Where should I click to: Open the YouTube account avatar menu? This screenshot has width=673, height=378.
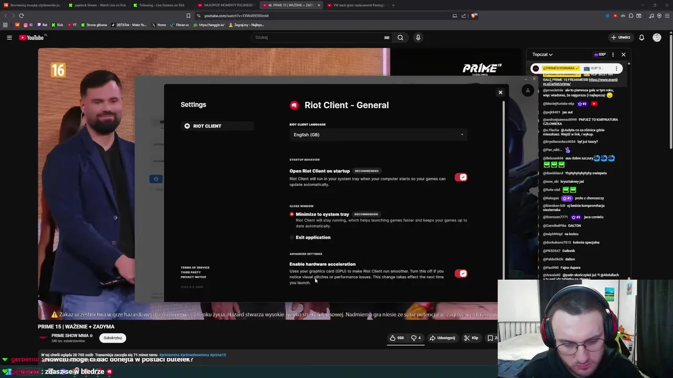pos(657,37)
